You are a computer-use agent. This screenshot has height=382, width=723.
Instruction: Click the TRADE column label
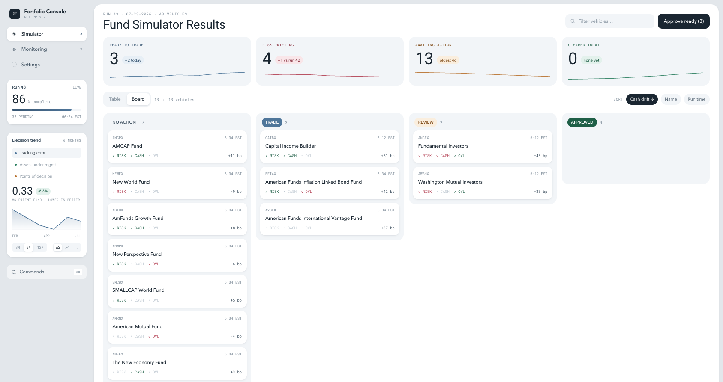[x=272, y=122]
